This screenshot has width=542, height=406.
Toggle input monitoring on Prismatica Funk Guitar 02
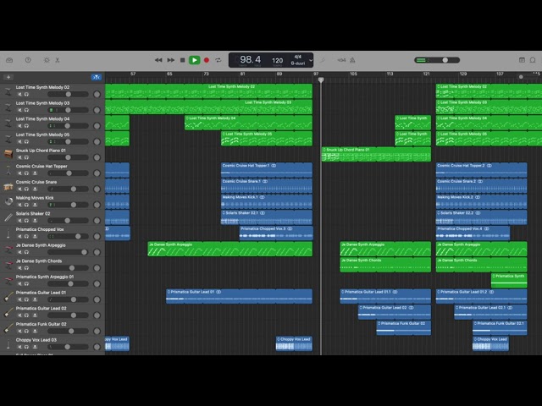pyautogui.click(x=35, y=331)
